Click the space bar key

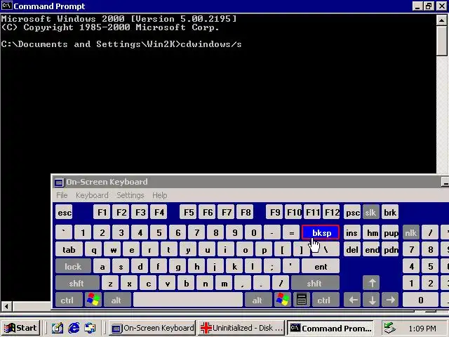(188, 300)
